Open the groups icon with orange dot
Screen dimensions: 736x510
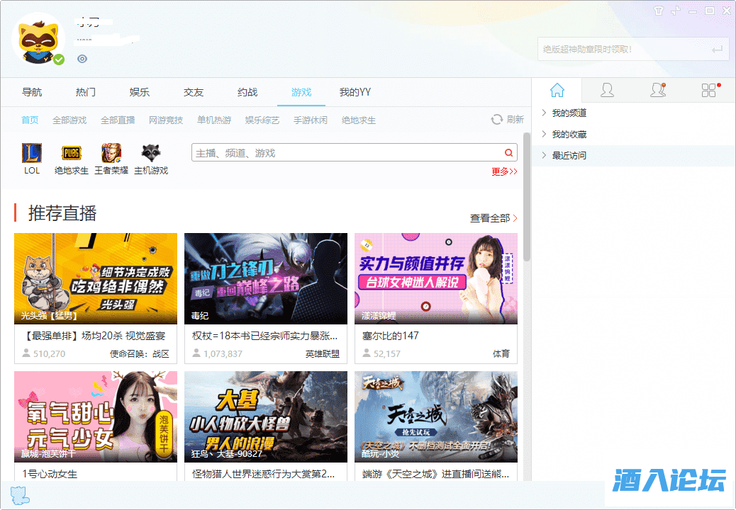tap(657, 90)
